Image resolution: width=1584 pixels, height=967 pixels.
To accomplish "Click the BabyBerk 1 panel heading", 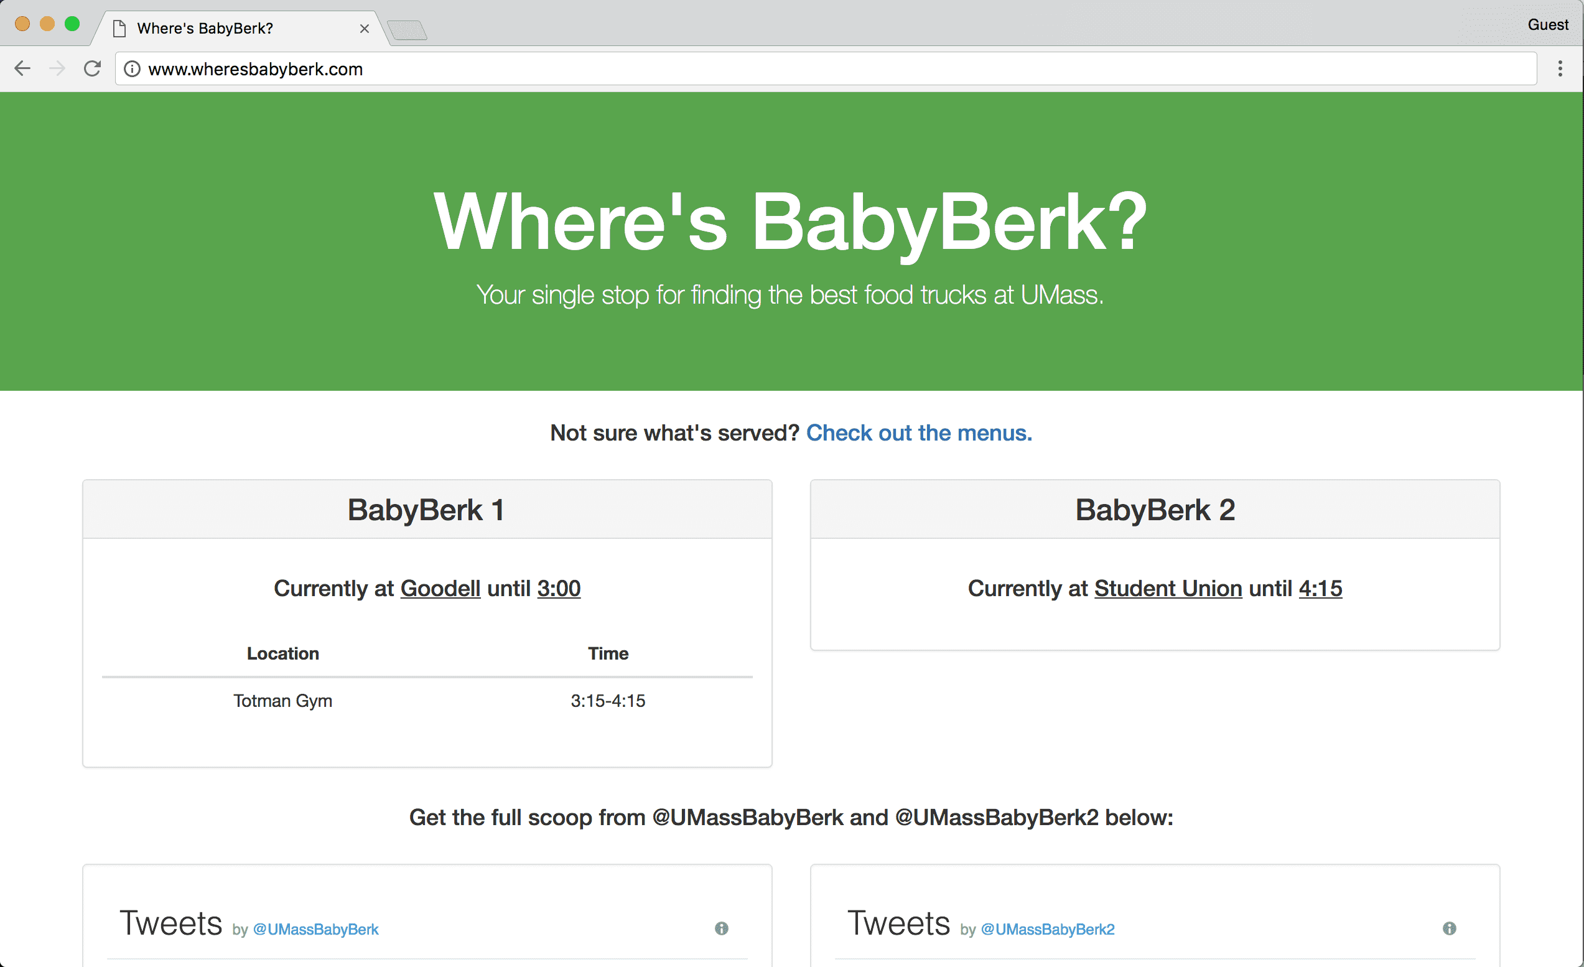I will [426, 510].
